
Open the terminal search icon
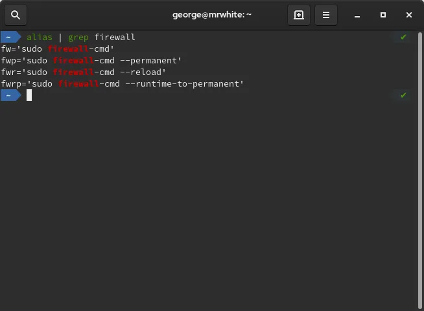click(16, 15)
